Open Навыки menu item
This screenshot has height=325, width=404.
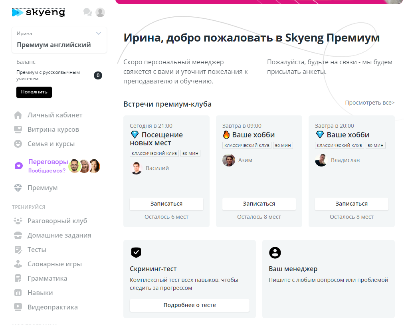(x=40, y=293)
